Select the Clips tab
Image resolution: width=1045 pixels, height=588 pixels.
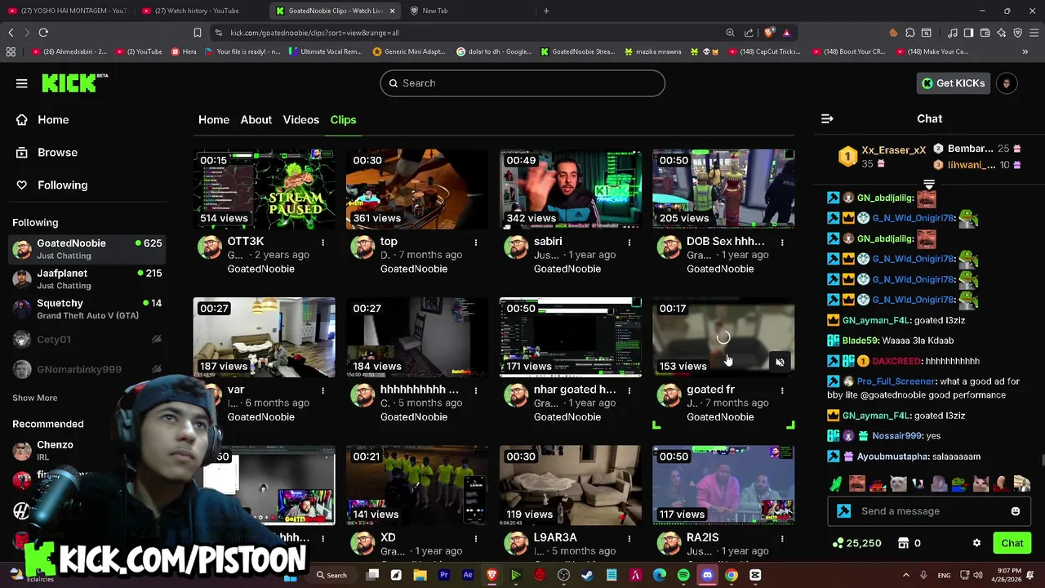pyautogui.click(x=343, y=120)
